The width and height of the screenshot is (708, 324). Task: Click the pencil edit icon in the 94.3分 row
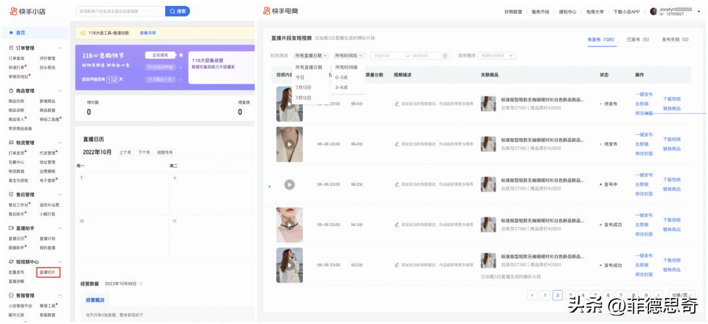[397, 225]
